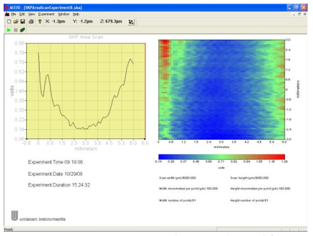Open a file with the folder icon

coord(16,21)
